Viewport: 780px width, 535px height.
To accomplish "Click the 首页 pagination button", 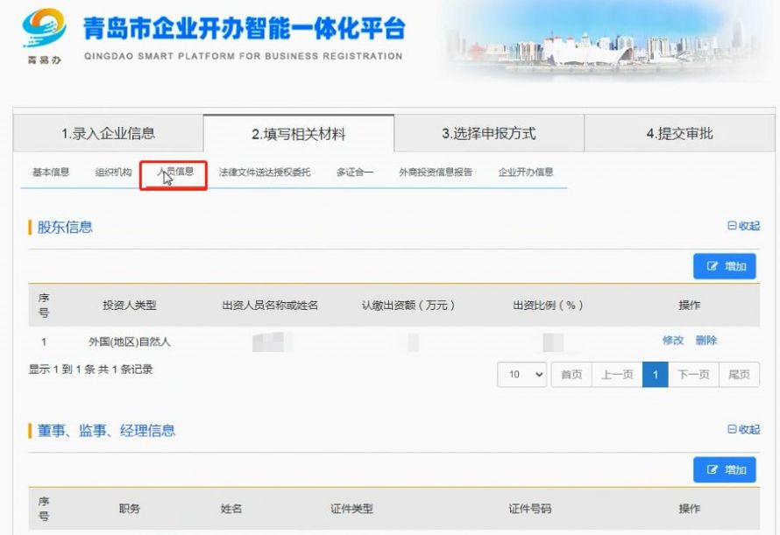I will point(571,375).
